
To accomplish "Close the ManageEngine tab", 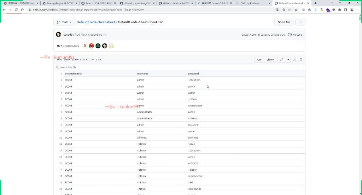I will pos(76,3).
